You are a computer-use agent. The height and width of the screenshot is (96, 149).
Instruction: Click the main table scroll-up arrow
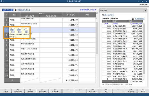coord(97,18)
